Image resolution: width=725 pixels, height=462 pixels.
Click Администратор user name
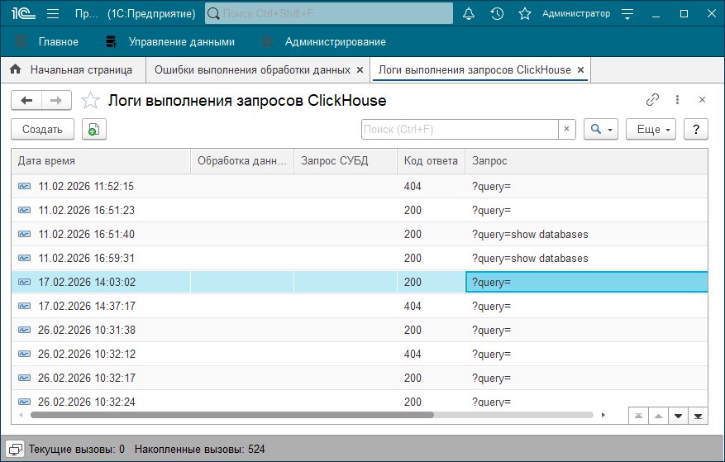click(x=576, y=14)
